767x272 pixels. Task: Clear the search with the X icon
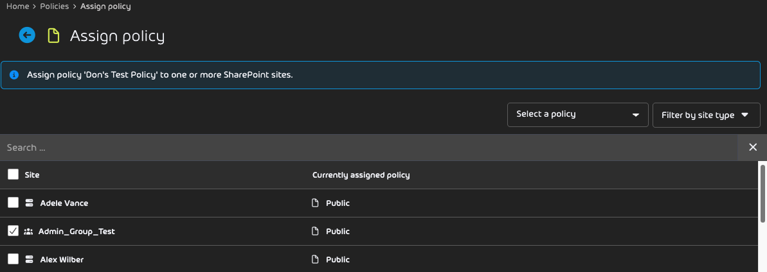click(753, 148)
